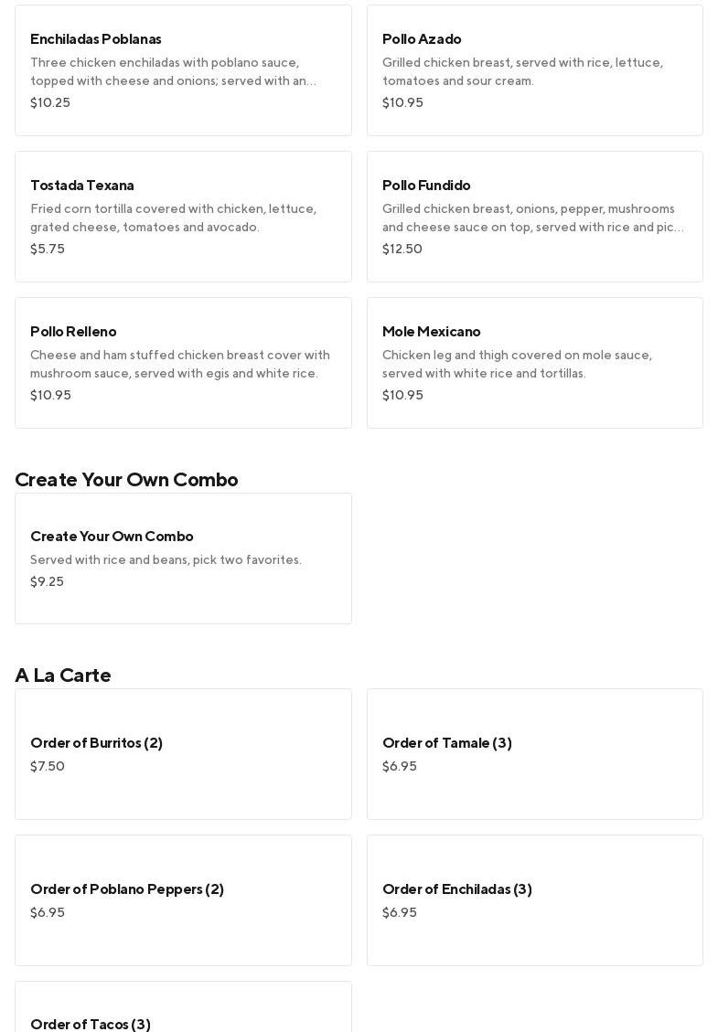The height and width of the screenshot is (1032, 718).
Task: Click the Mole Mexicano description text
Action: tap(517, 364)
